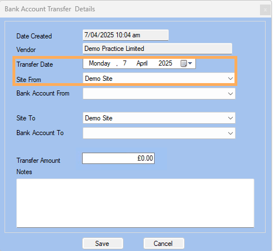Open the Bank Account From dropdown

pos(159,94)
